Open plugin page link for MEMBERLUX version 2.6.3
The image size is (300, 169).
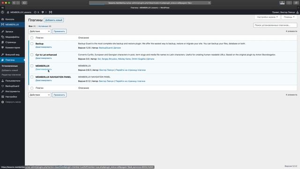click(131, 70)
